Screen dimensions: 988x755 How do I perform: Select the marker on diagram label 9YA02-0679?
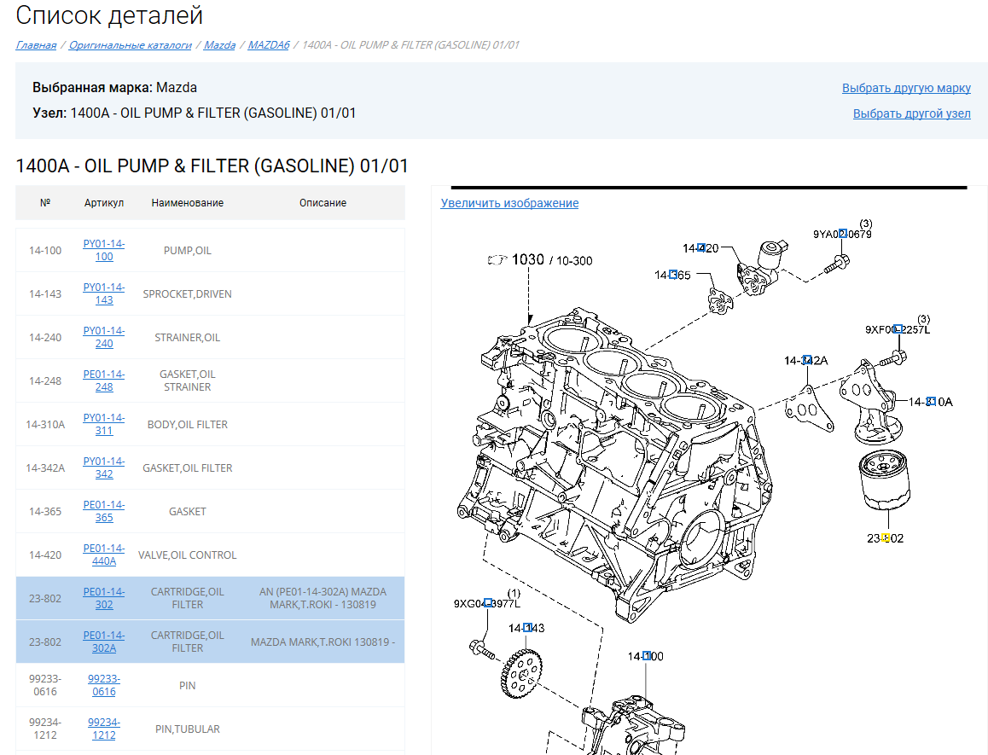(843, 234)
